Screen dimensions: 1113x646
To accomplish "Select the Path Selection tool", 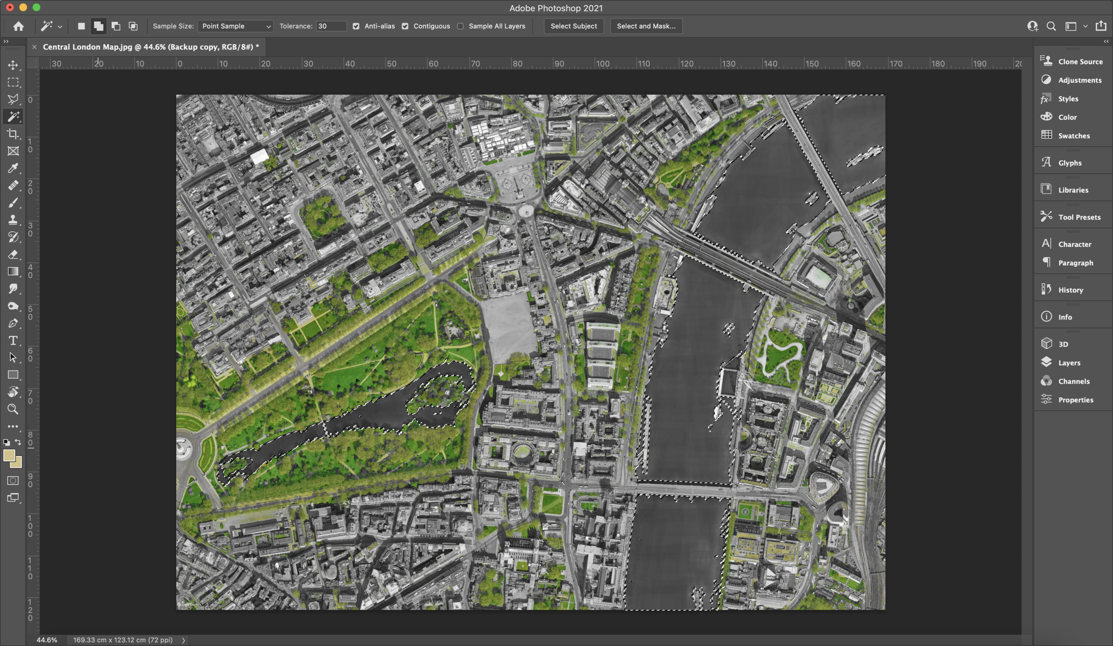I will coord(13,358).
